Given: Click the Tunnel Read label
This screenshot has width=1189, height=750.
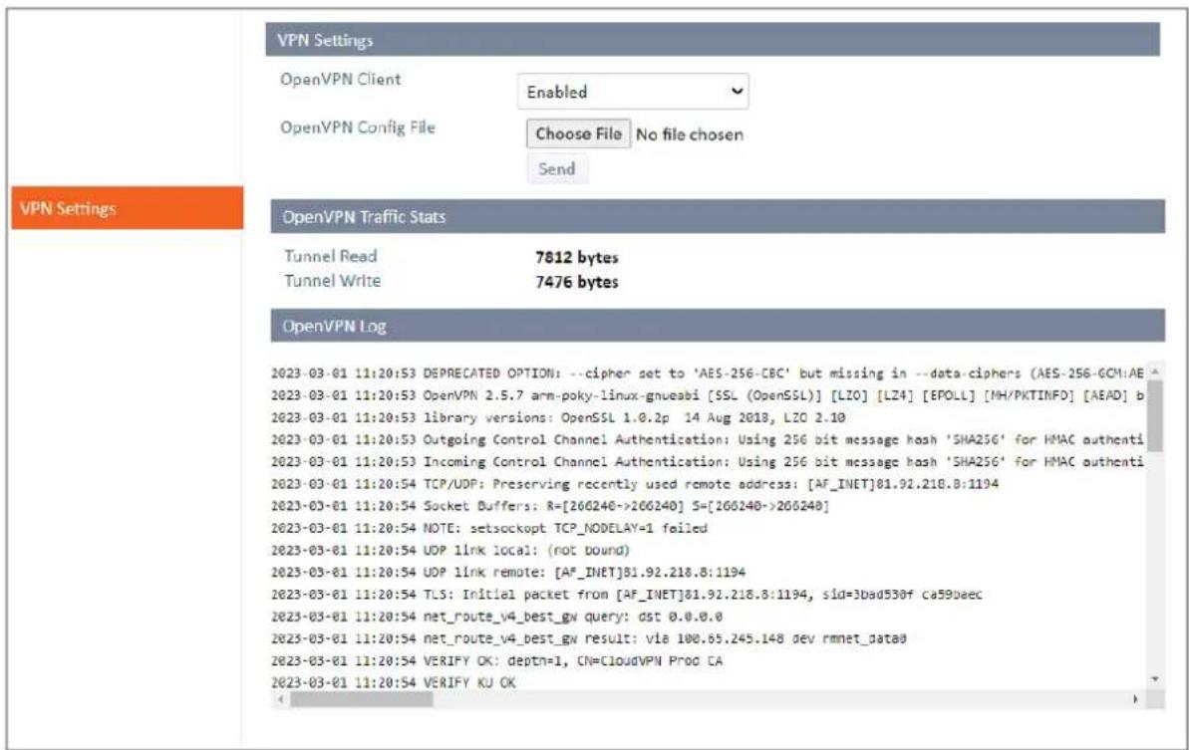Looking at the screenshot, I should (331, 256).
